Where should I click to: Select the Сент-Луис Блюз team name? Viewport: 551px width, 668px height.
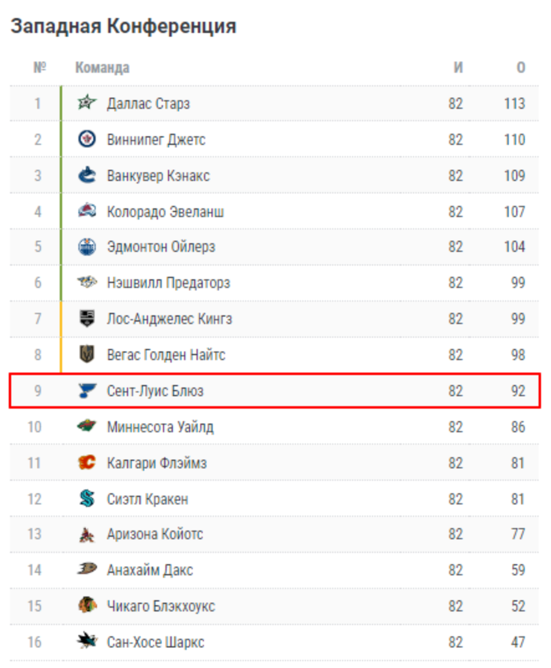click(x=155, y=391)
